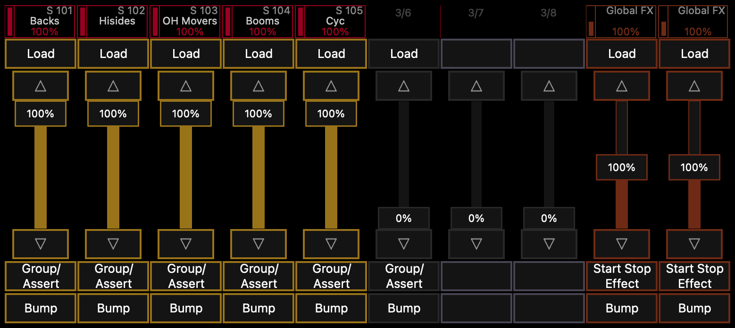735x328 pixels.
Task: Click the down arrow on the Booms fader
Action: pyautogui.click(x=258, y=244)
